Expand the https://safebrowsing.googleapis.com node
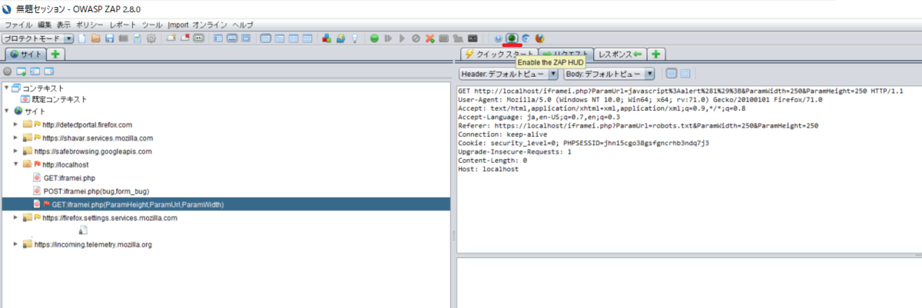This screenshot has height=308, width=922. [16, 151]
